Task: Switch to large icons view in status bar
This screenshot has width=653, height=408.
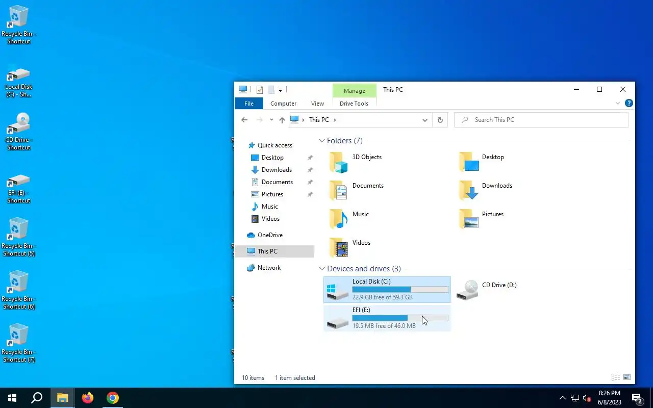Action: (627, 377)
